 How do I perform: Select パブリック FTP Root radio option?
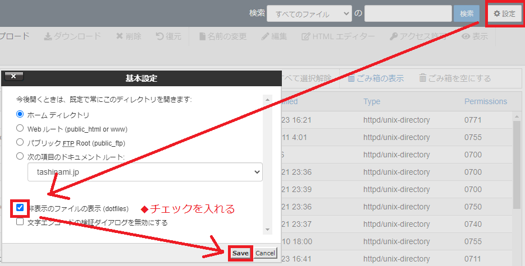pyautogui.click(x=20, y=142)
